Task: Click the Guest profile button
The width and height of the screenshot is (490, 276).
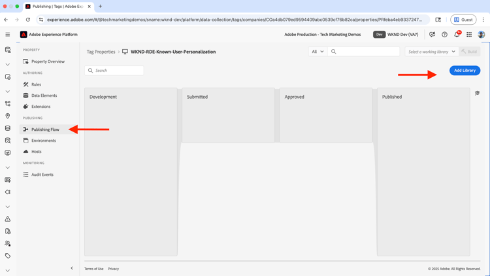Action: coord(463,20)
